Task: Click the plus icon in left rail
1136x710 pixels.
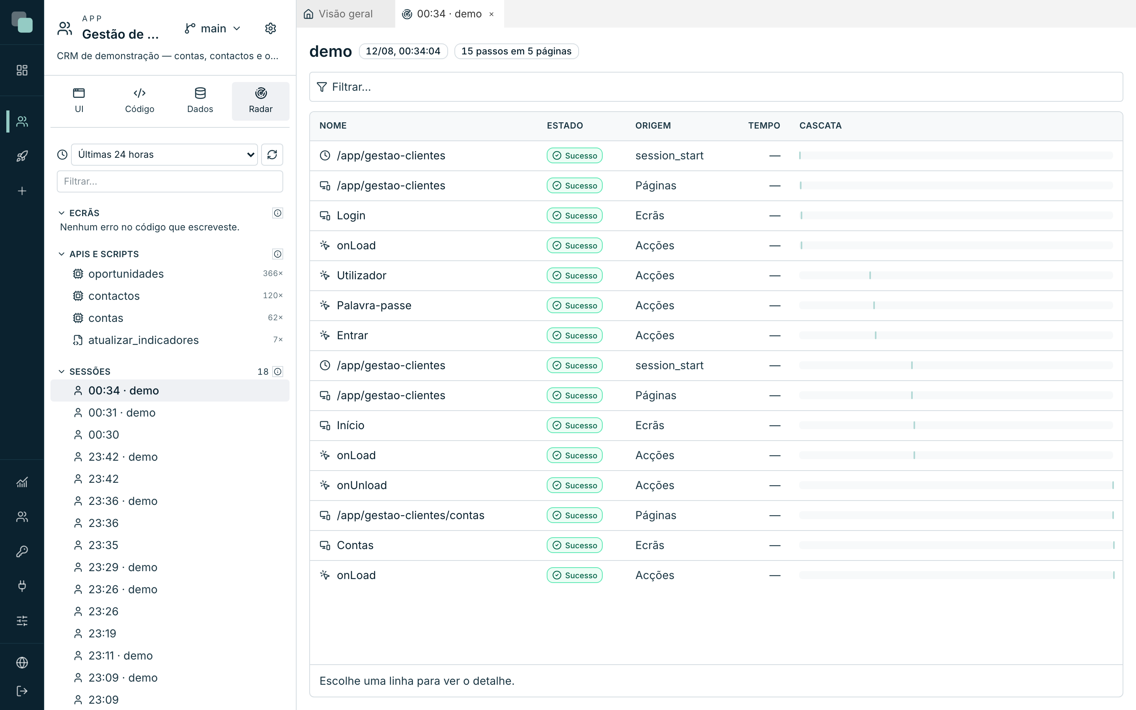Action: point(22,191)
